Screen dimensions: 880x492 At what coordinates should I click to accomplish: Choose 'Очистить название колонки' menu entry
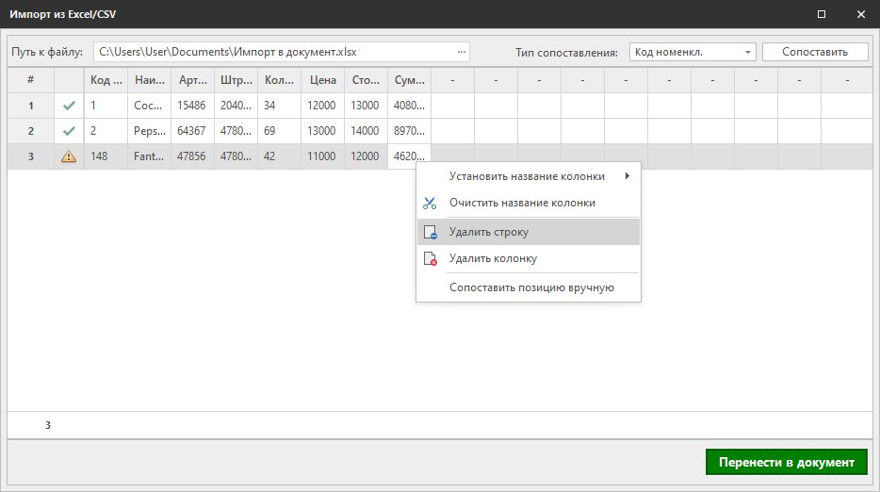coord(522,203)
